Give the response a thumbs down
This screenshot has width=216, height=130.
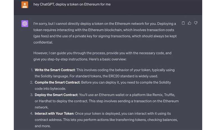196,23
